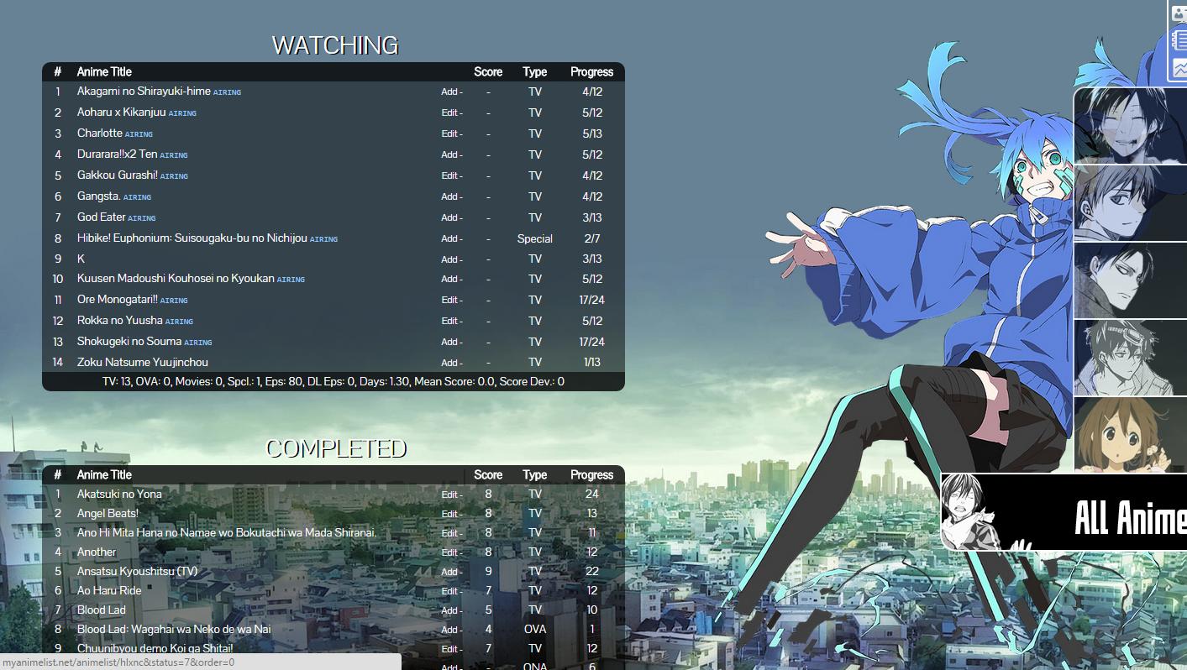Click the Watching list statistics summary line

(334, 381)
